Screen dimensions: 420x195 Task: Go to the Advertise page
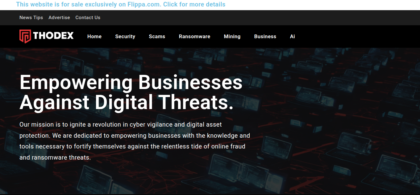click(x=59, y=18)
